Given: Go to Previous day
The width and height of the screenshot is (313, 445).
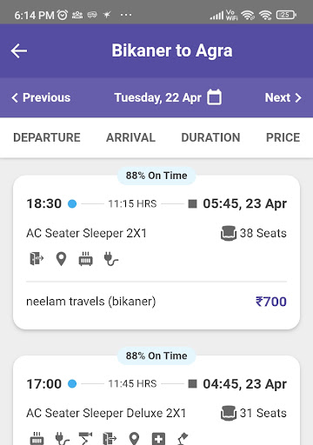Looking at the screenshot, I should click(41, 97).
